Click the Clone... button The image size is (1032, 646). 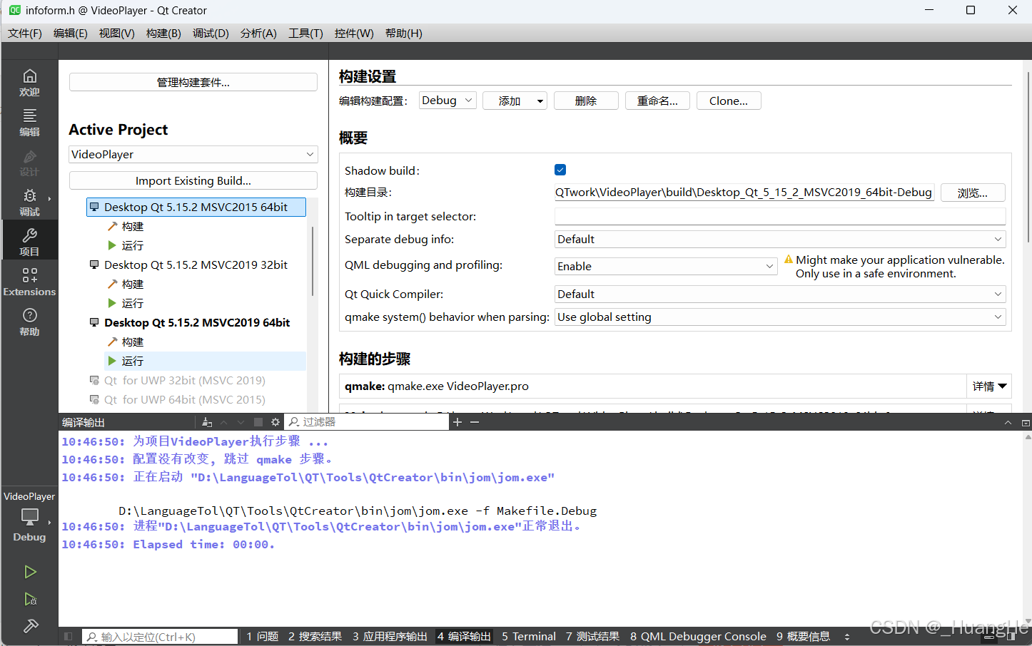(x=728, y=100)
